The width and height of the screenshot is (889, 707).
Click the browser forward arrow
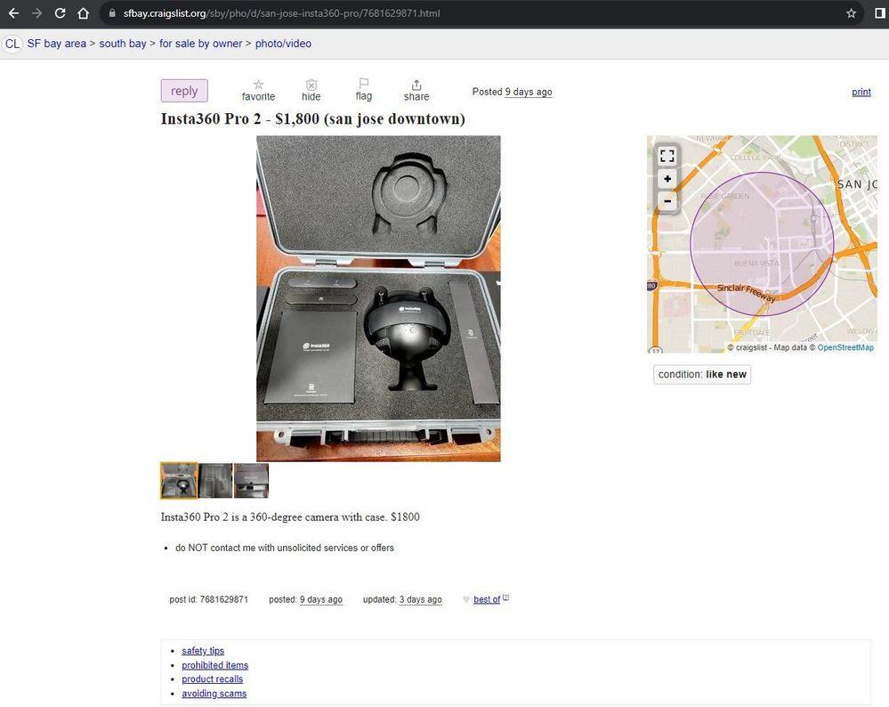coord(36,13)
